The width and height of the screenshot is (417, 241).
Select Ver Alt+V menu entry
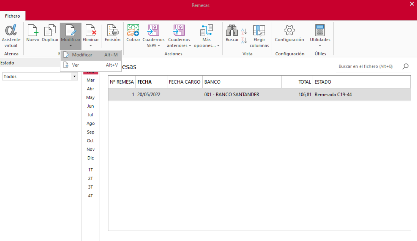(x=91, y=65)
